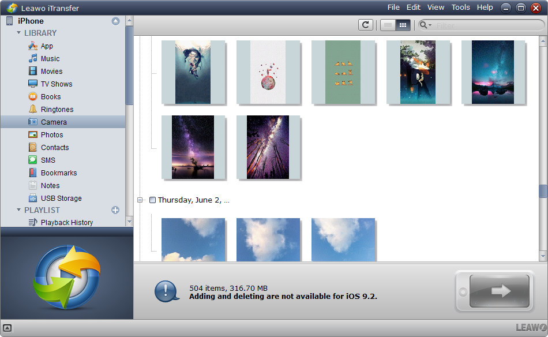Select Contacts in the sidebar
548x337 pixels.
point(54,148)
